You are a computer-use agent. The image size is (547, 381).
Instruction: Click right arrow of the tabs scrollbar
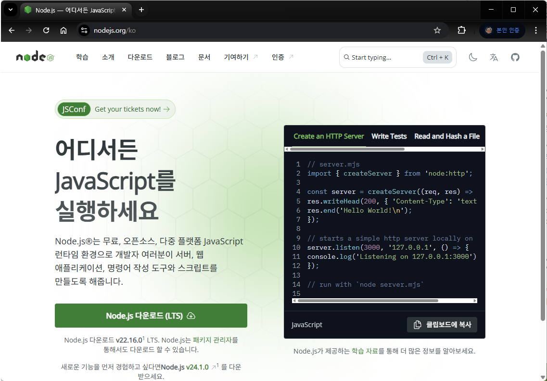[x=483, y=149]
